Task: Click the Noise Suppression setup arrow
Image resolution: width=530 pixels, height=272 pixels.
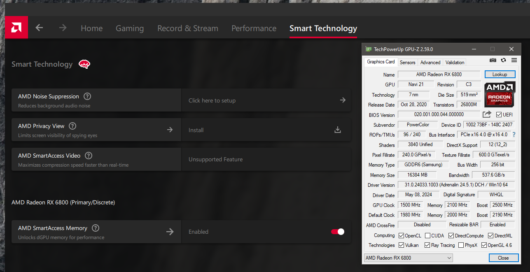Action: point(343,100)
